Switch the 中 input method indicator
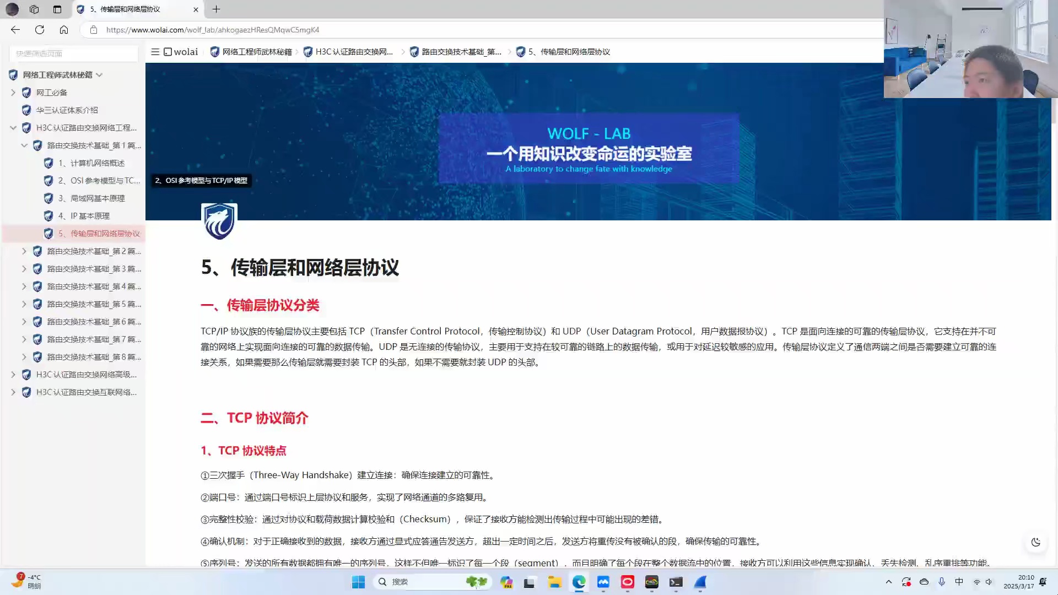Screen dimensions: 1058x595 click(x=959, y=581)
